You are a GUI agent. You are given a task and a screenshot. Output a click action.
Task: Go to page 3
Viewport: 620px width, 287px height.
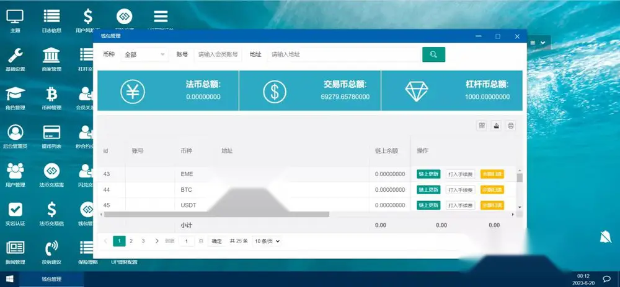143,241
